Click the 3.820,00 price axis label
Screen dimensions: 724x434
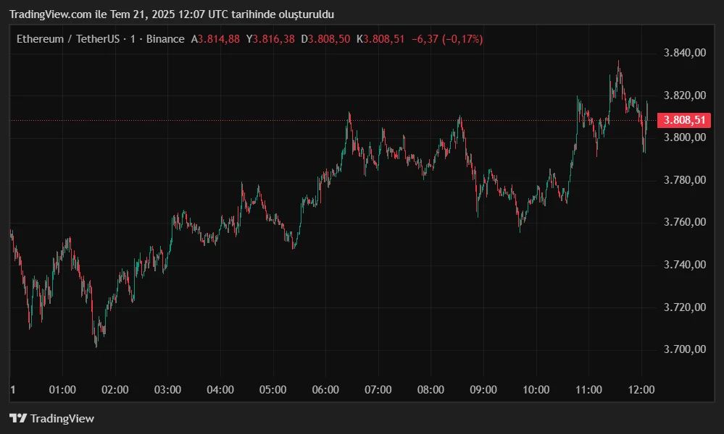click(685, 95)
